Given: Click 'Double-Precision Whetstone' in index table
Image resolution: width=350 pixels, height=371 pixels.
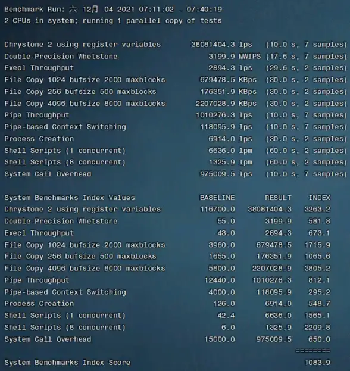Looking at the screenshot, I should (x=61, y=221).
